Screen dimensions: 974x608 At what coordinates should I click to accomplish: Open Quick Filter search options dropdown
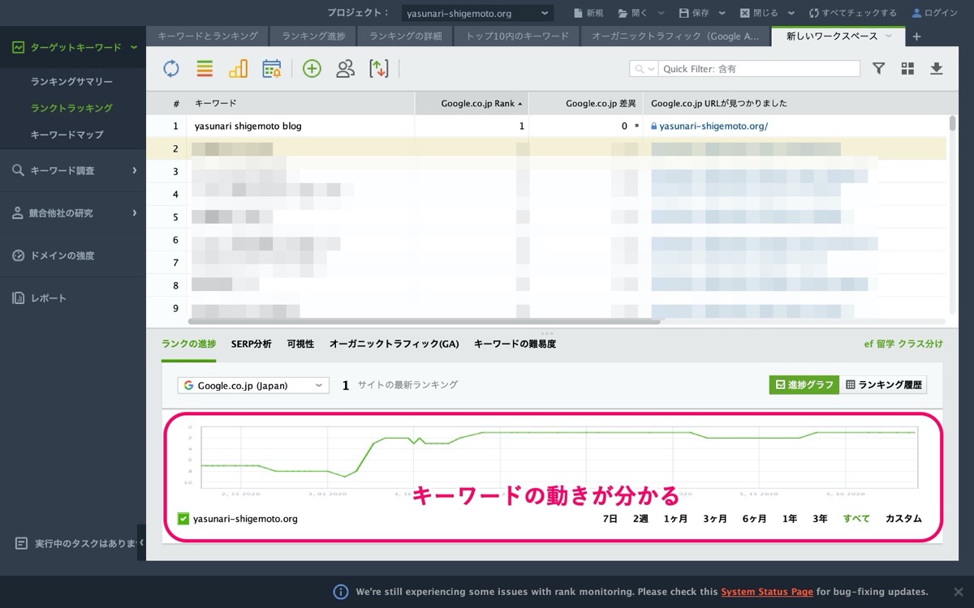[x=644, y=69]
